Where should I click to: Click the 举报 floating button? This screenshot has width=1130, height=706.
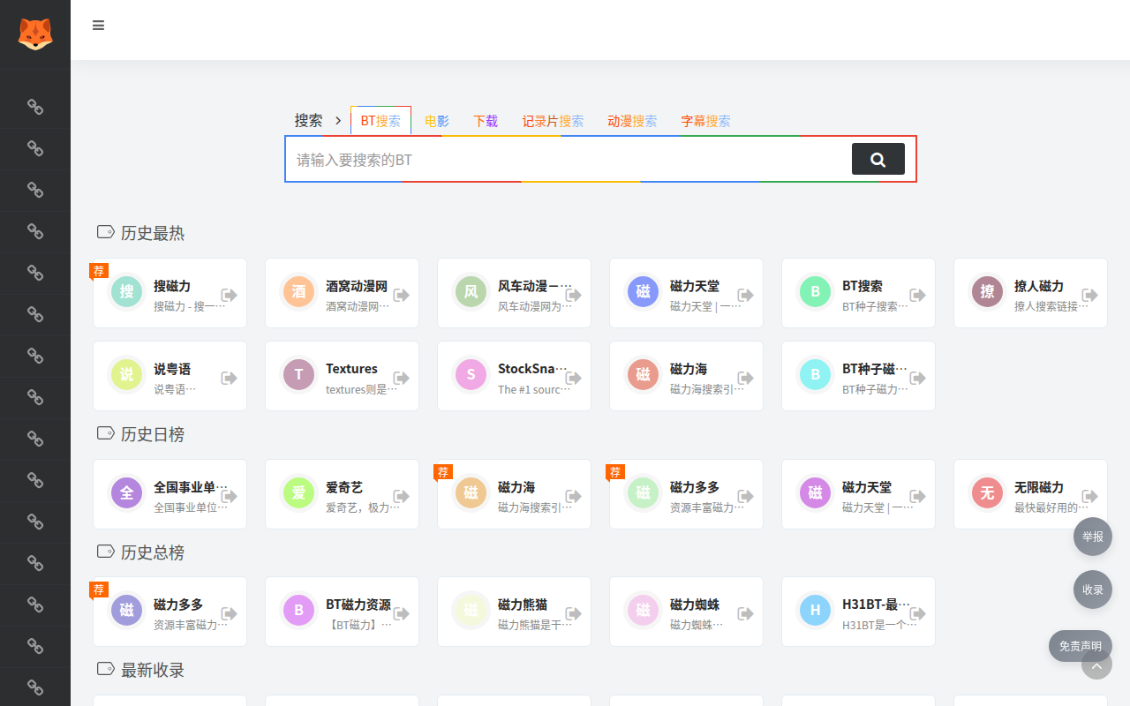pyautogui.click(x=1093, y=537)
